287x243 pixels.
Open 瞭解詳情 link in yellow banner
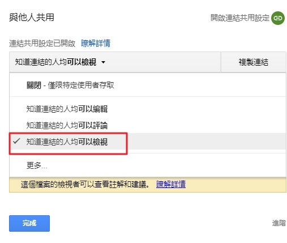pyautogui.click(x=171, y=185)
